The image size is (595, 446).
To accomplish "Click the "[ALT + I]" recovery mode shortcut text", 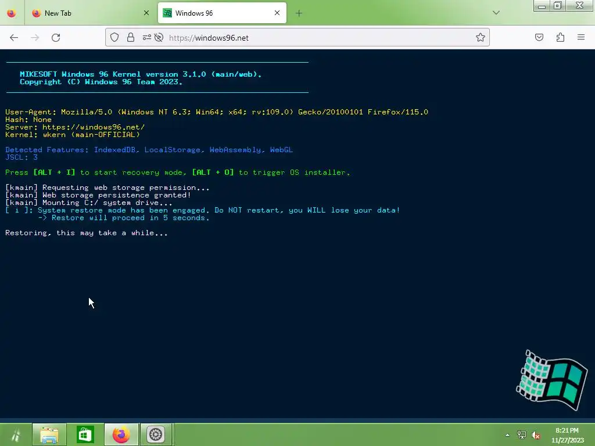I will point(54,172).
